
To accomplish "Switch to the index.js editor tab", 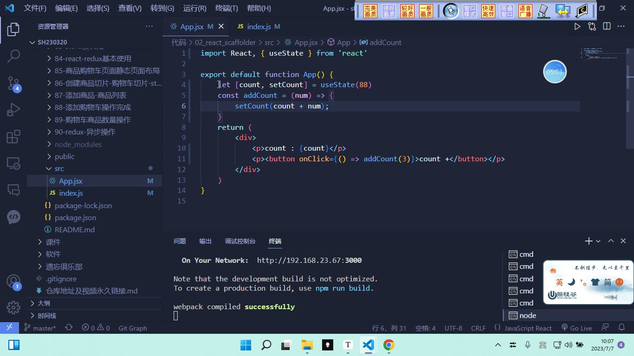I will 258,26.
